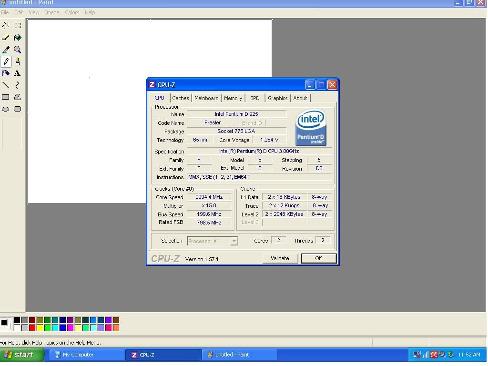Select the Magnifier tool in Paint

[x=18, y=50]
